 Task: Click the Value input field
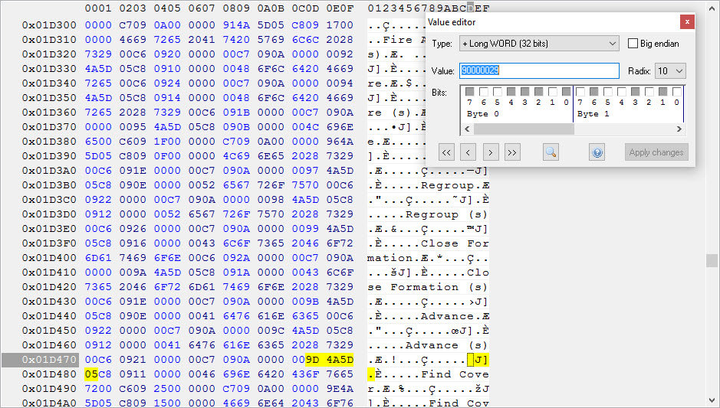tap(538, 71)
